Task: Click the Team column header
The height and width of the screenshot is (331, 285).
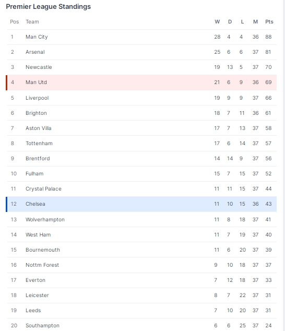Action: pos(32,22)
